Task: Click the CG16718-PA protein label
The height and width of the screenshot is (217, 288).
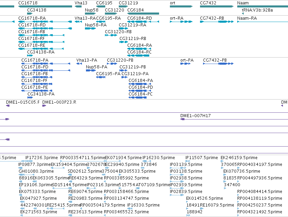Action: pyautogui.click(x=35, y=60)
